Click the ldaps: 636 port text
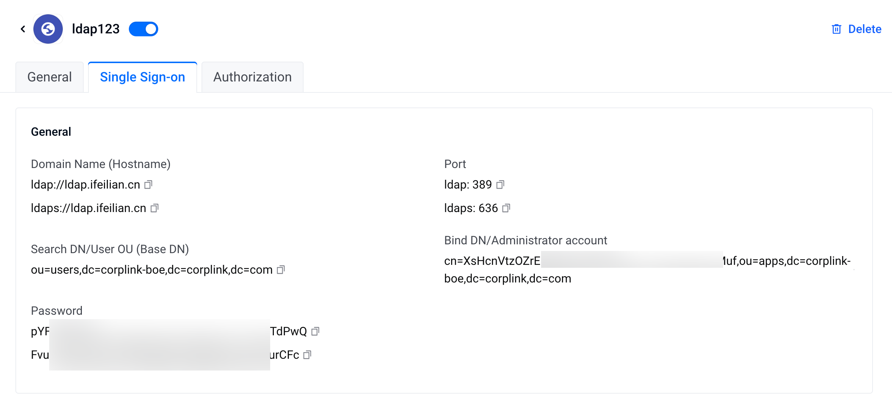The image size is (892, 405). (x=471, y=208)
